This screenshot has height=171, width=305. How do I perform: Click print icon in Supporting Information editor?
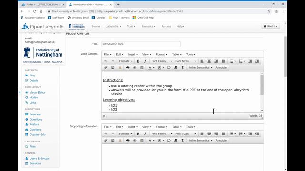(x=128, y=141)
